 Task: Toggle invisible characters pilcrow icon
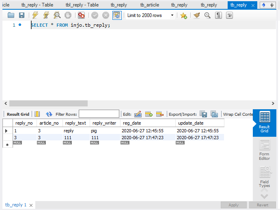point(218,15)
